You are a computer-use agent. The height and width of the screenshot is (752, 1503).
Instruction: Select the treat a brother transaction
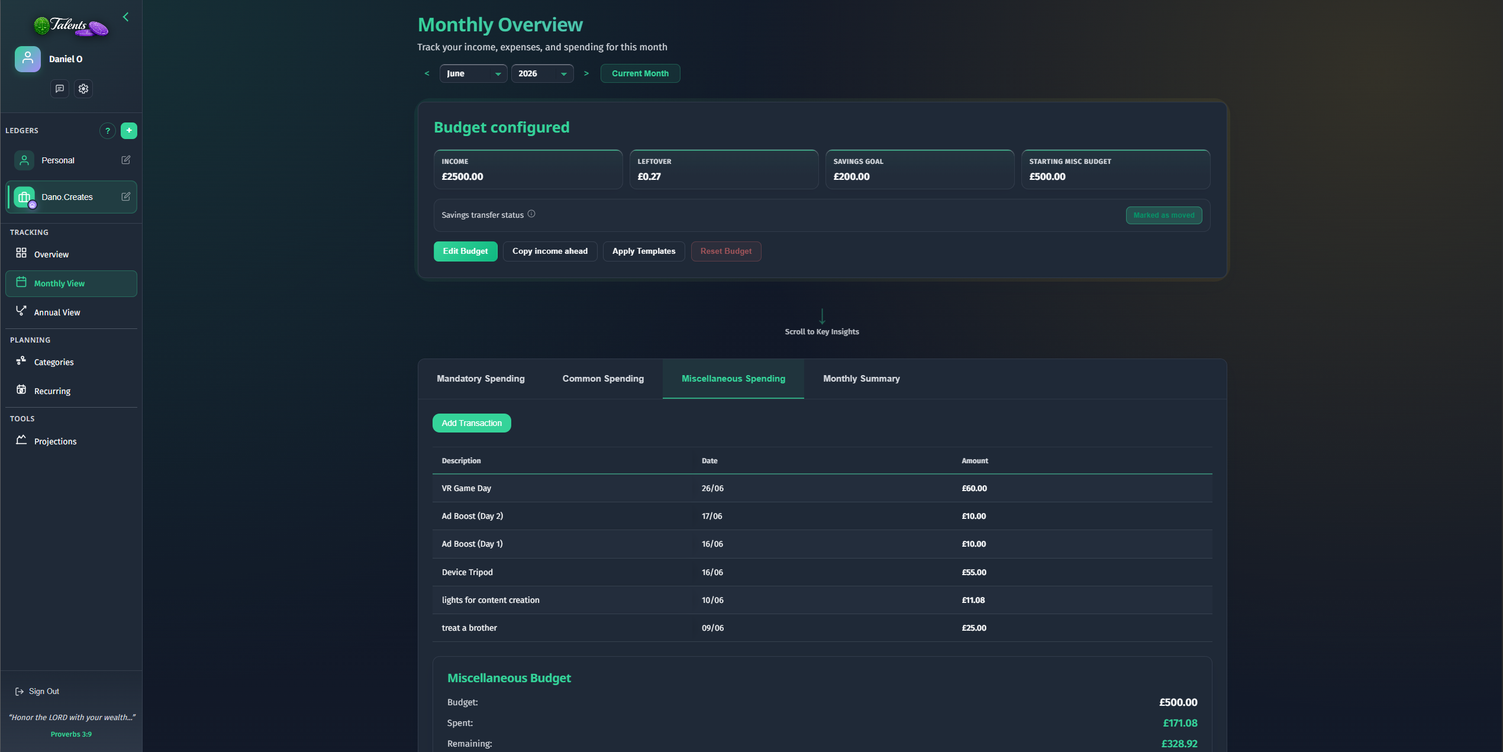822,628
